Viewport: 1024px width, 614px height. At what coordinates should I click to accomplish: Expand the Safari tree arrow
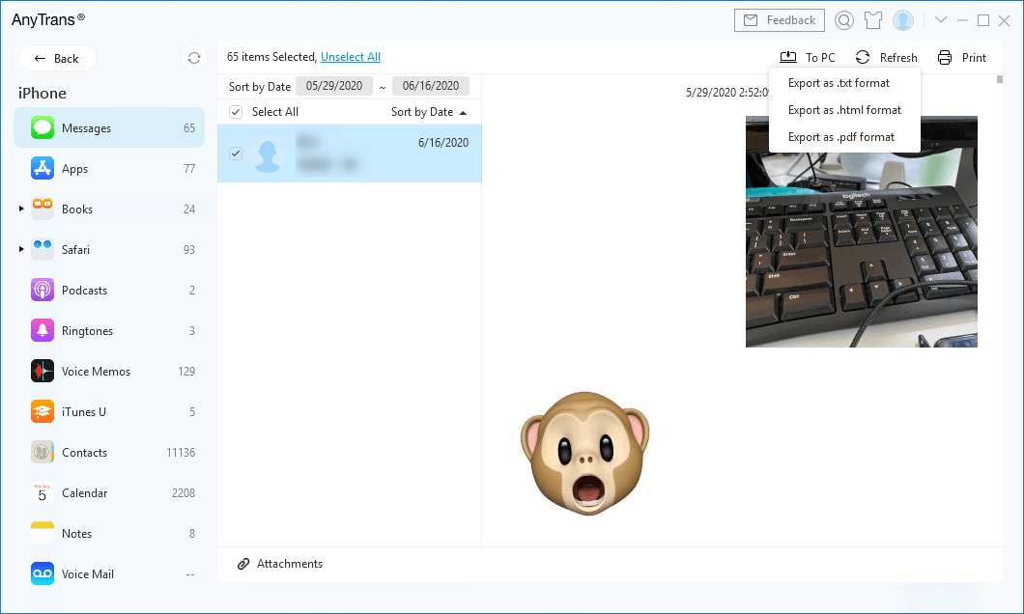[21, 249]
